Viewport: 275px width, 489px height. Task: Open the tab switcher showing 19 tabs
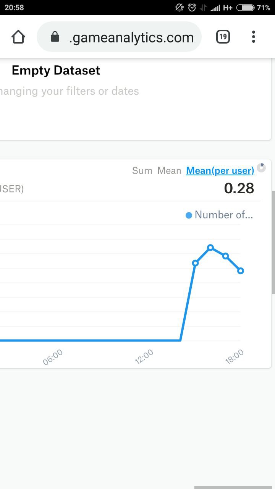(x=223, y=37)
